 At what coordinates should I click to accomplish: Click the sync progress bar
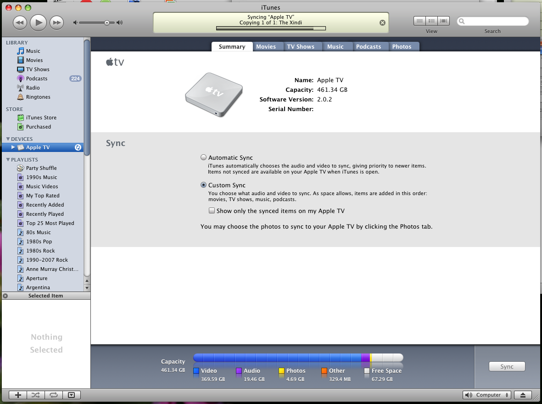click(x=271, y=28)
